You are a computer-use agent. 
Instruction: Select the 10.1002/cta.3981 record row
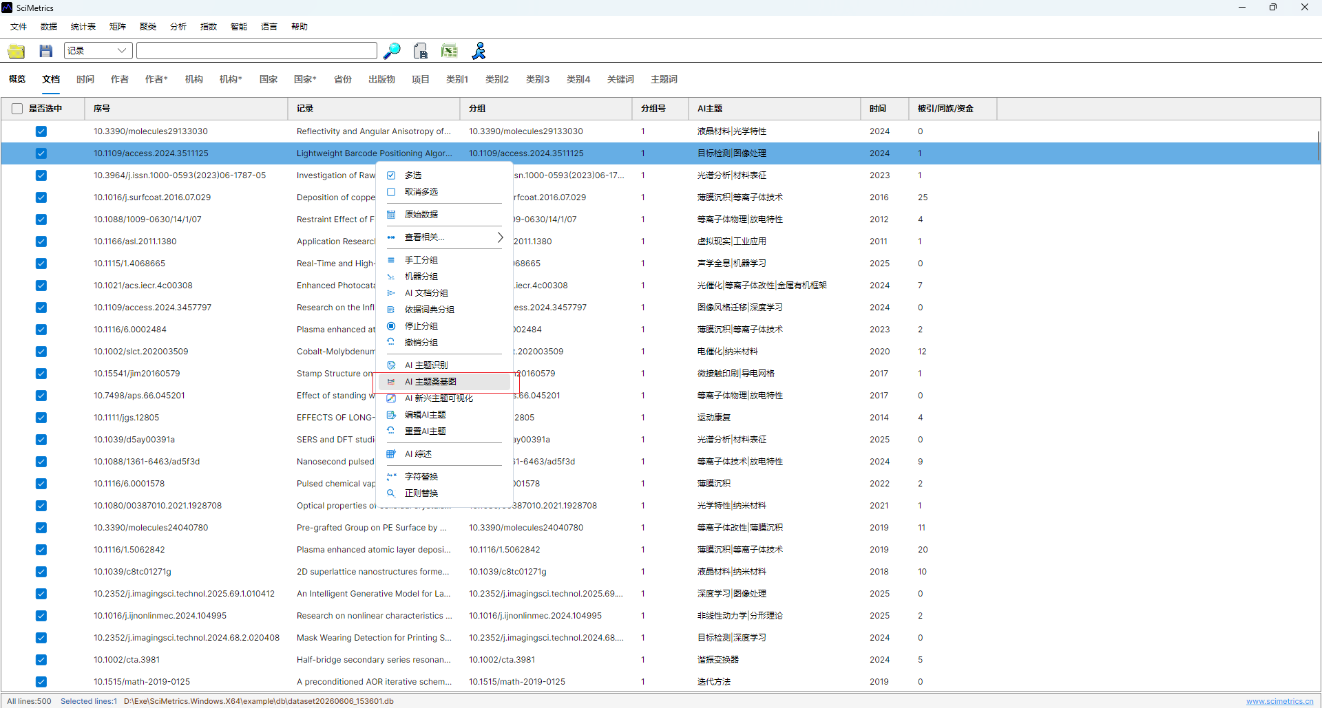[660, 660]
